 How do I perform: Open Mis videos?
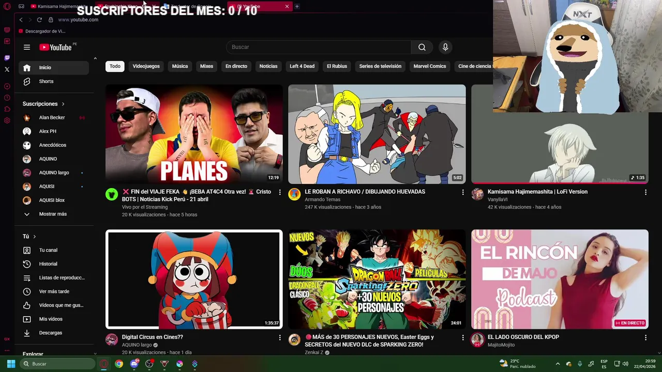[54, 319]
